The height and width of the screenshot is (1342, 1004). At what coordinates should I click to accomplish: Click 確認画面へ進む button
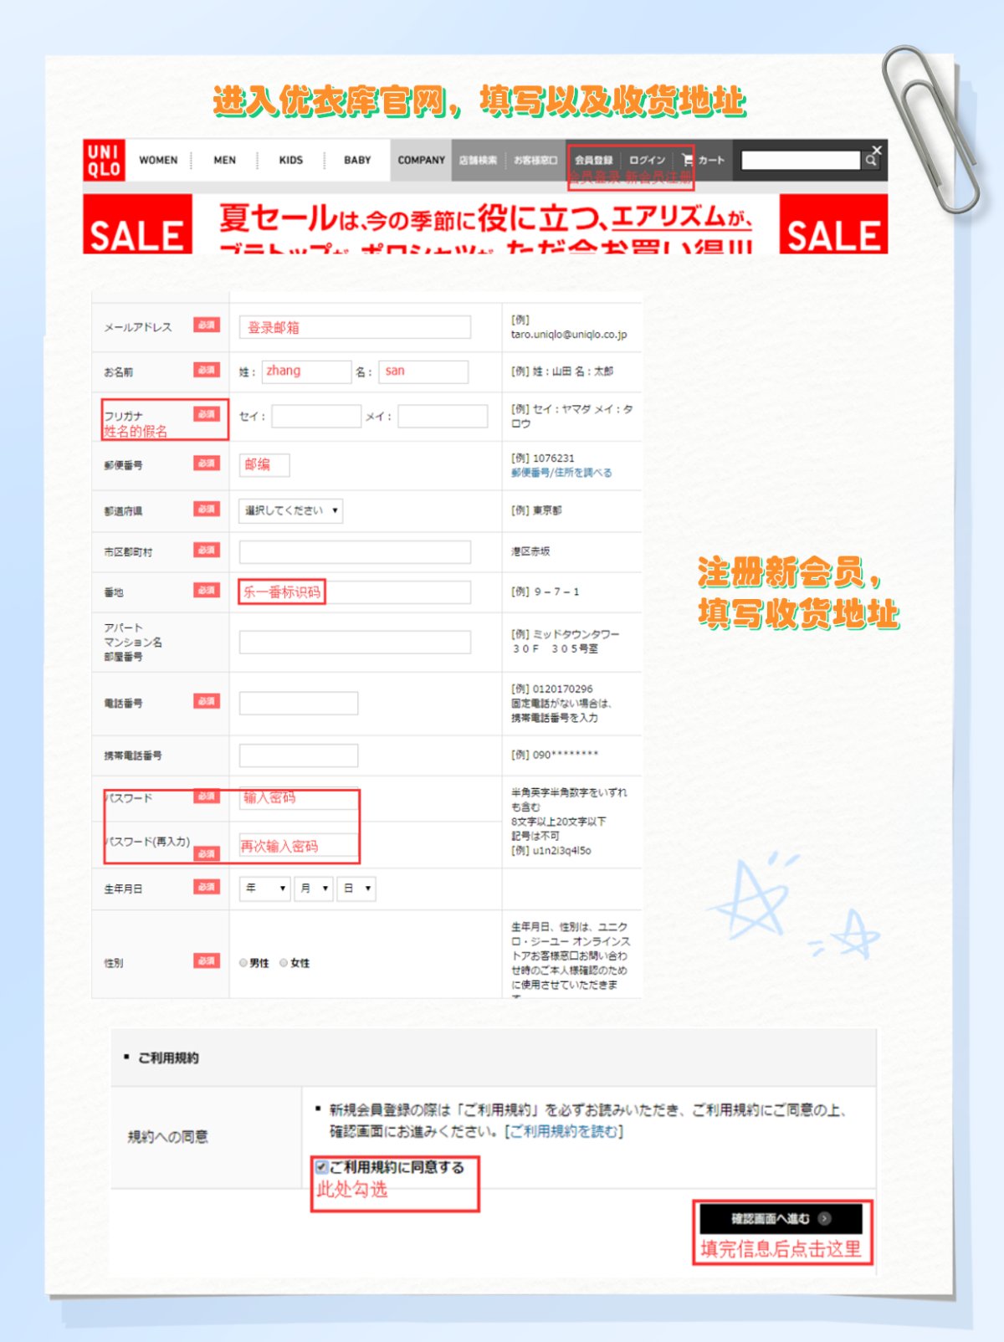pyautogui.click(x=781, y=1218)
